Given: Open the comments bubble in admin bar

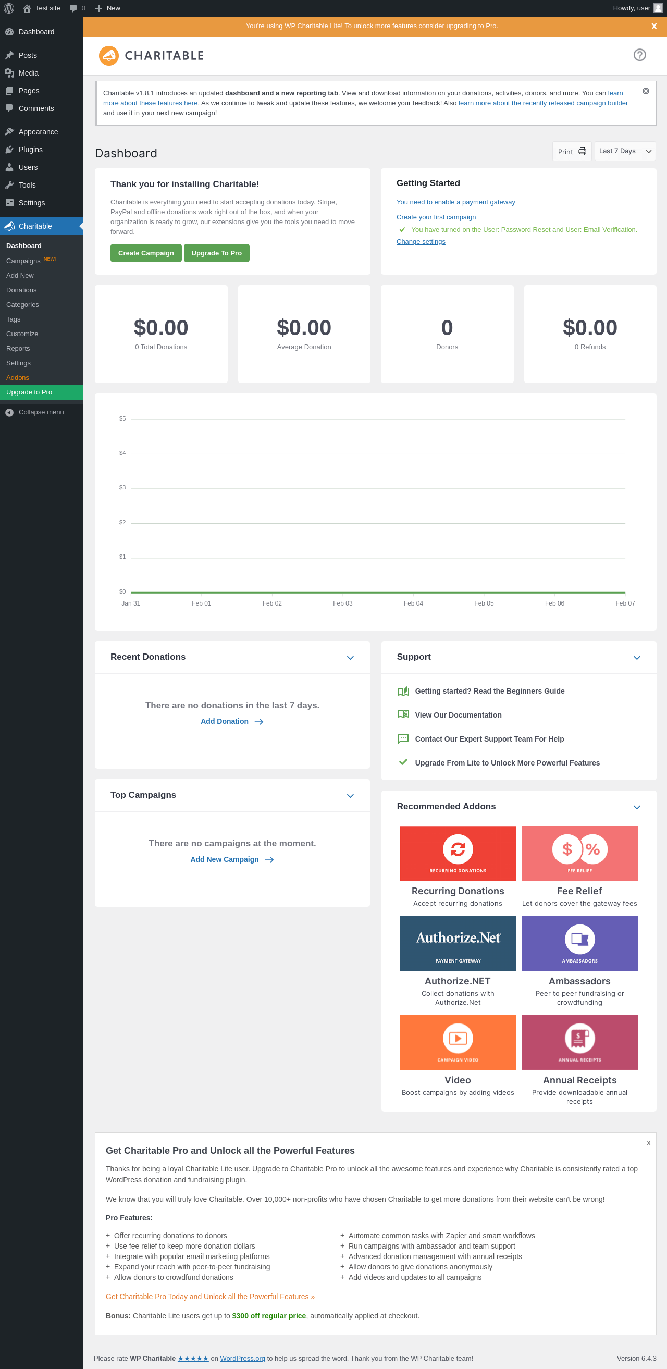Looking at the screenshot, I should [73, 8].
